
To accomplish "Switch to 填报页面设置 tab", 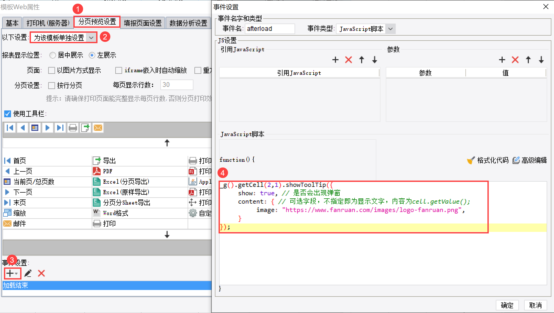I will (143, 23).
